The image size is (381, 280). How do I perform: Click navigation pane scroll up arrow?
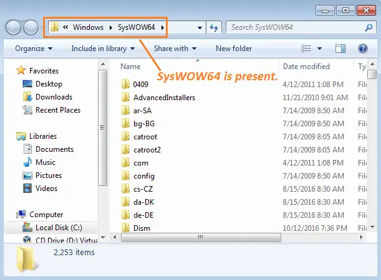tap(103, 64)
